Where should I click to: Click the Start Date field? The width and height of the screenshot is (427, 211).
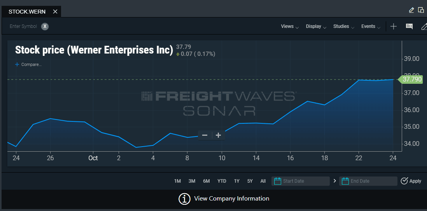301,181
